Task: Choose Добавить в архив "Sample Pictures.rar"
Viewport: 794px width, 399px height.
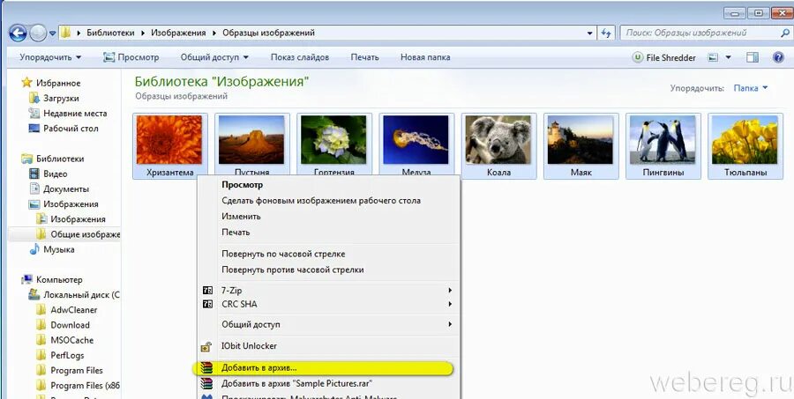Action: click(x=328, y=384)
